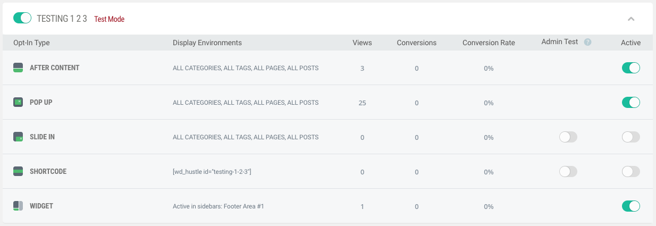Screen dimensions: 656x226
Task: Click the Widget opt-in type icon
Action: click(x=18, y=206)
